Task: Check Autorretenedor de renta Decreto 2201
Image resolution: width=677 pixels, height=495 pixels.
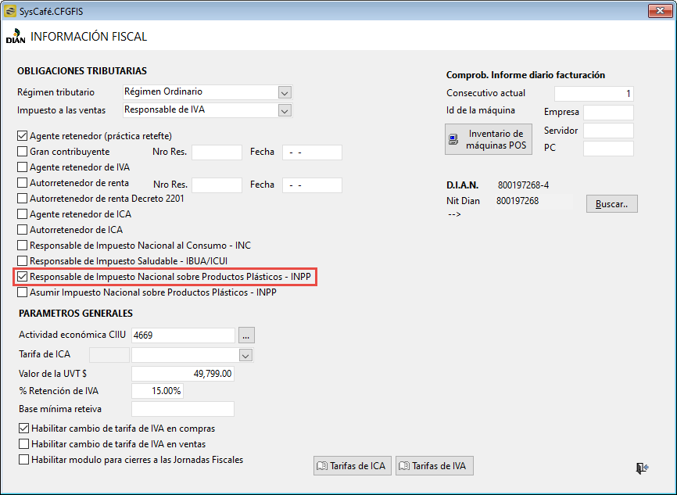Action: click(x=22, y=199)
